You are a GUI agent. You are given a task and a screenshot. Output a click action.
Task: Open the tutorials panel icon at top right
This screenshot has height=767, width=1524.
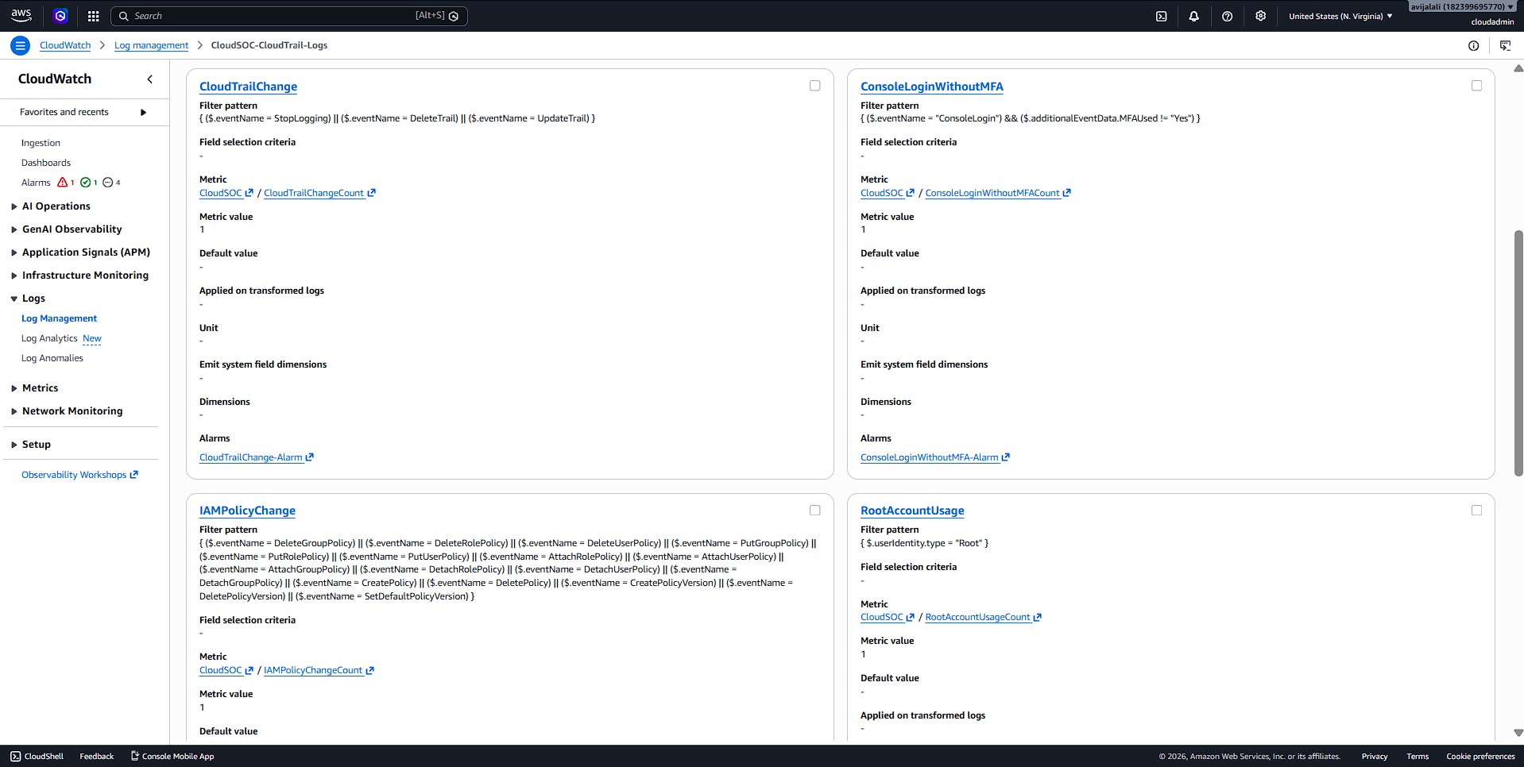click(x=1505, y=45)
